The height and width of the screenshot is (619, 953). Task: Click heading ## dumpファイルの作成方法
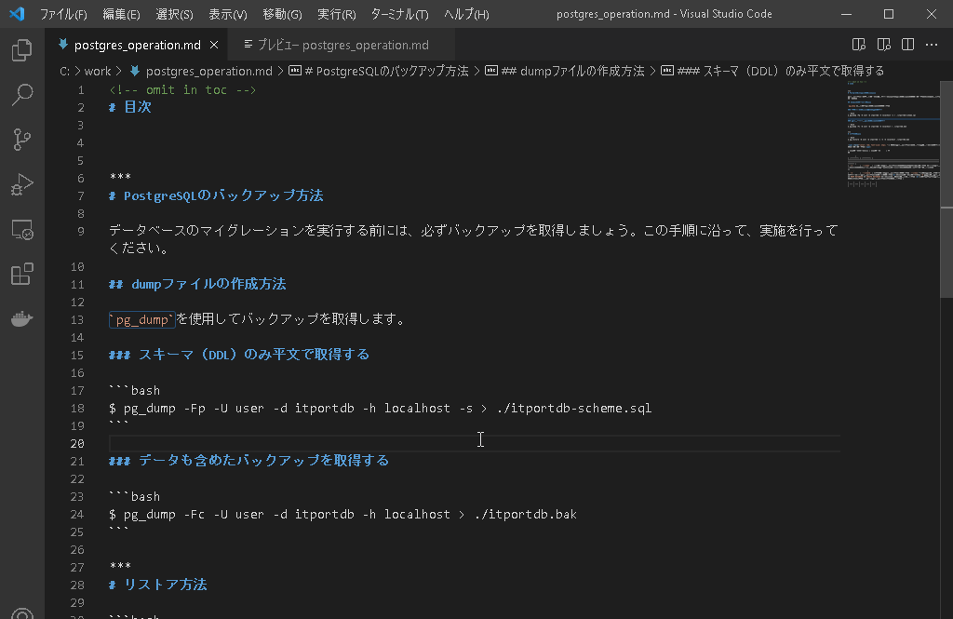pos(197,284)
